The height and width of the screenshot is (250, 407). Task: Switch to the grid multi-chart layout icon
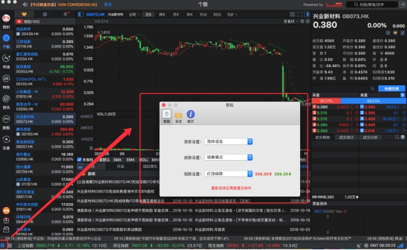(292, 14)
